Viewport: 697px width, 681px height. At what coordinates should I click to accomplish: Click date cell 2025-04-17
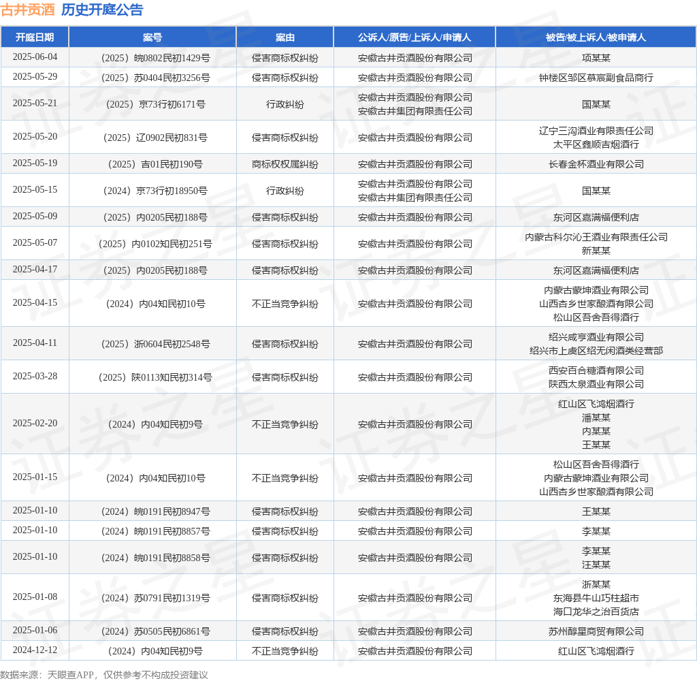pos(35,270)
